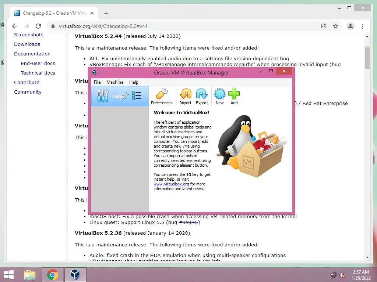Viewport: 377px width, 282px height.
Task: Click Chrome's forward navigation arrow
Action: (x=27, y=26)
